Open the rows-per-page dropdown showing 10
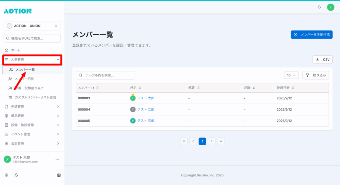340x185 pixels. point(291,75)
